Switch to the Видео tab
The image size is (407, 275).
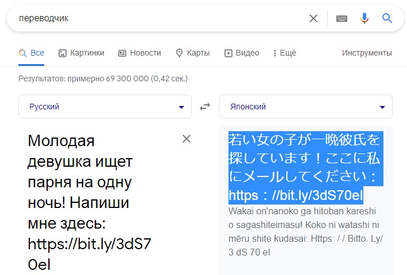(242, 53)
